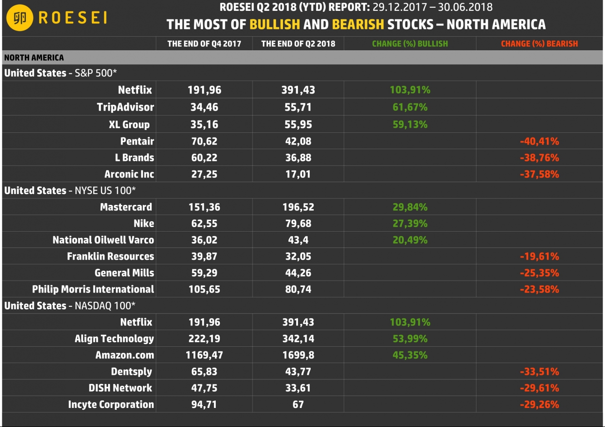Viewport: 605px width, 427px height.
Task: Click the 'NORTH AMERICA' section band
Action: [302, 58]
